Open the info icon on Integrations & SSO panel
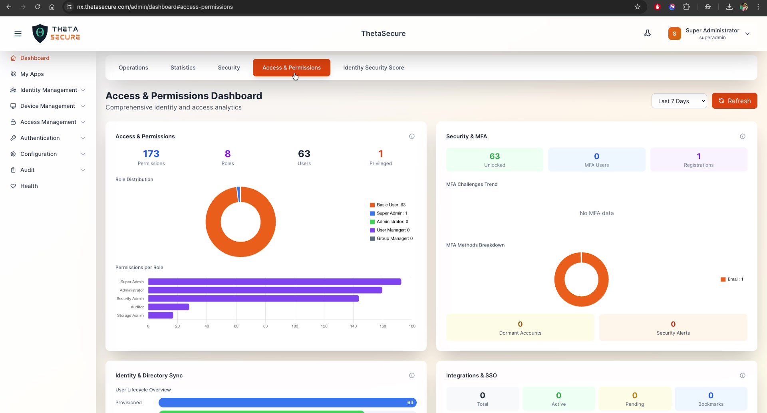This screenshot has height=413, width=767. (x=743, y=375)
